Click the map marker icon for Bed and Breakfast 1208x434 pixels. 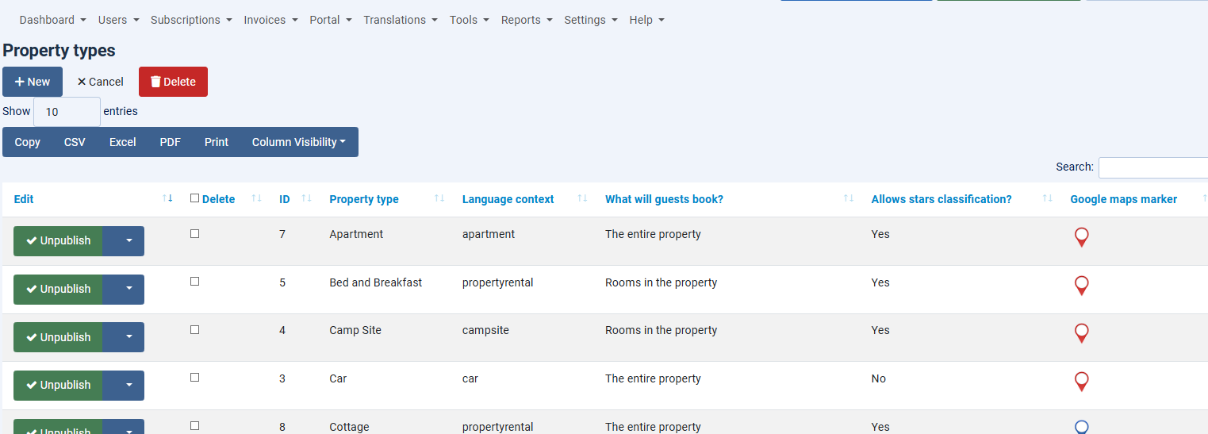click(1081, 286)
